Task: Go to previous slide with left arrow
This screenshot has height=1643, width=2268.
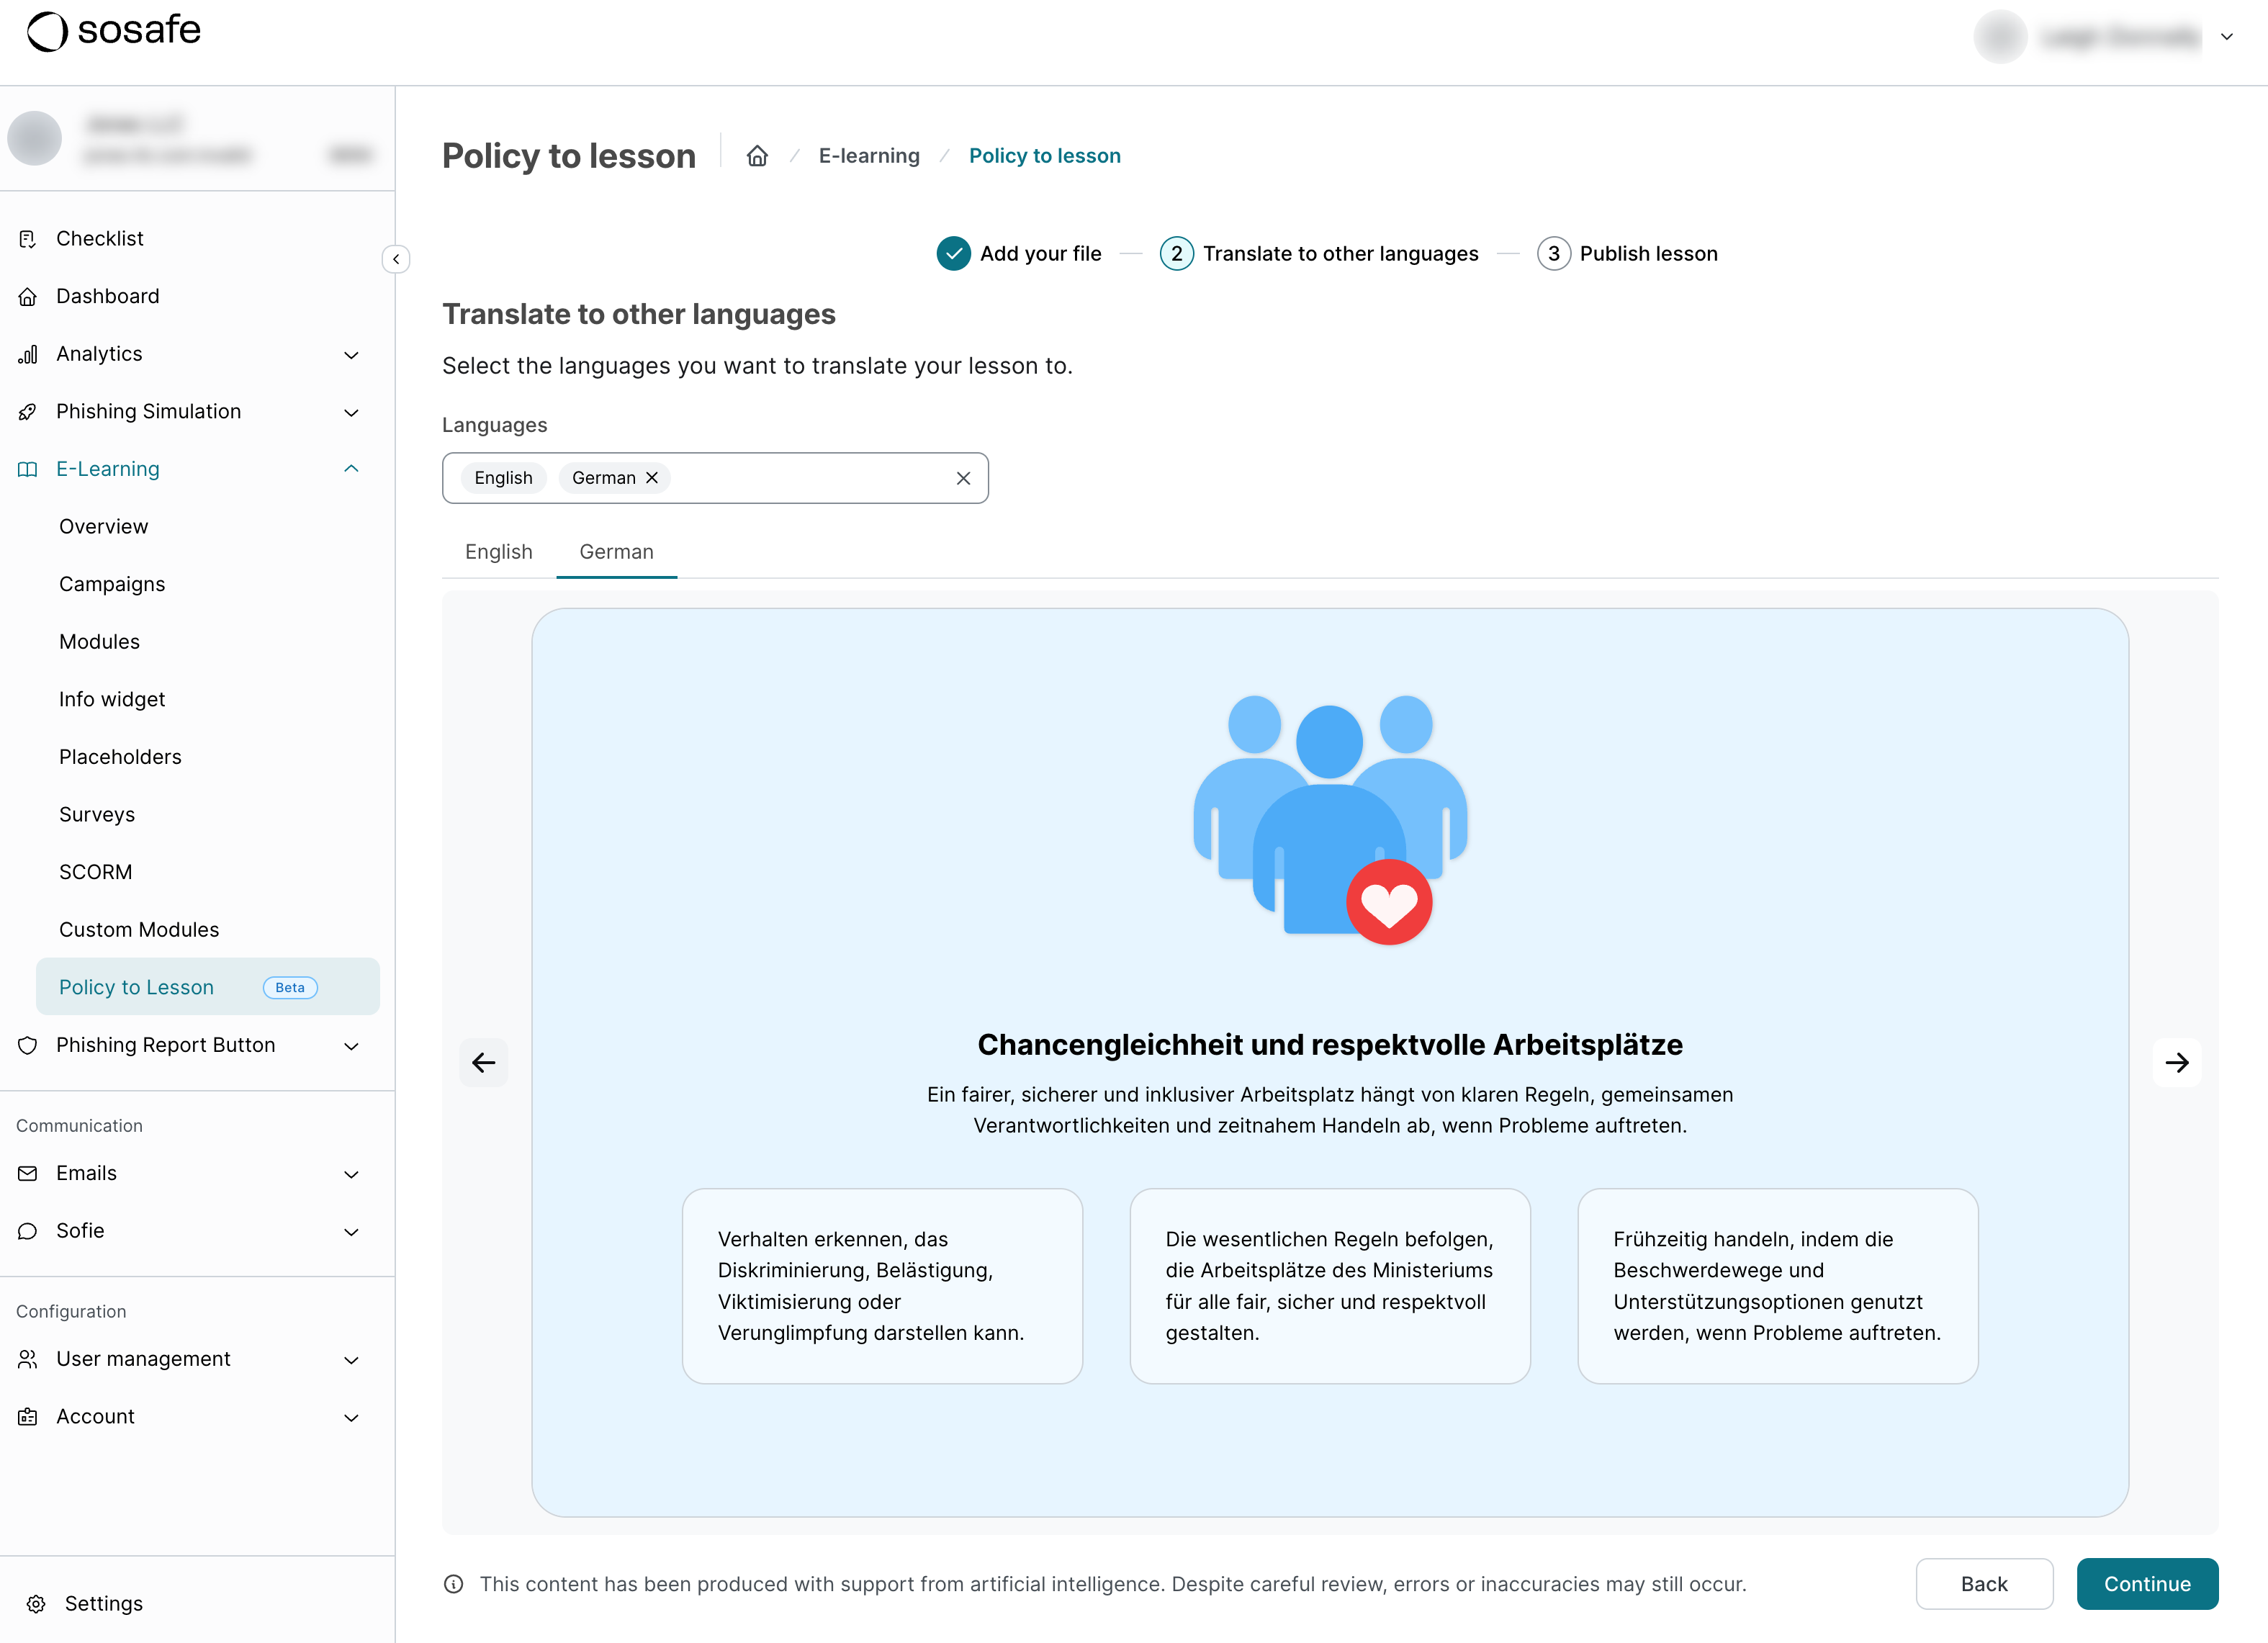Action: click(x=484, y=1062)
